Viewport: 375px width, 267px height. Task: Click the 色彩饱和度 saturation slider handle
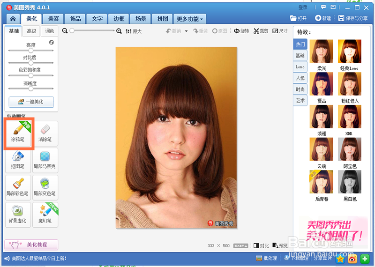(x=31, y=75)
